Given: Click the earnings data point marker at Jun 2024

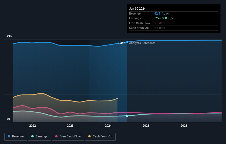Looking at the screenshot, I should click(127, 116).
